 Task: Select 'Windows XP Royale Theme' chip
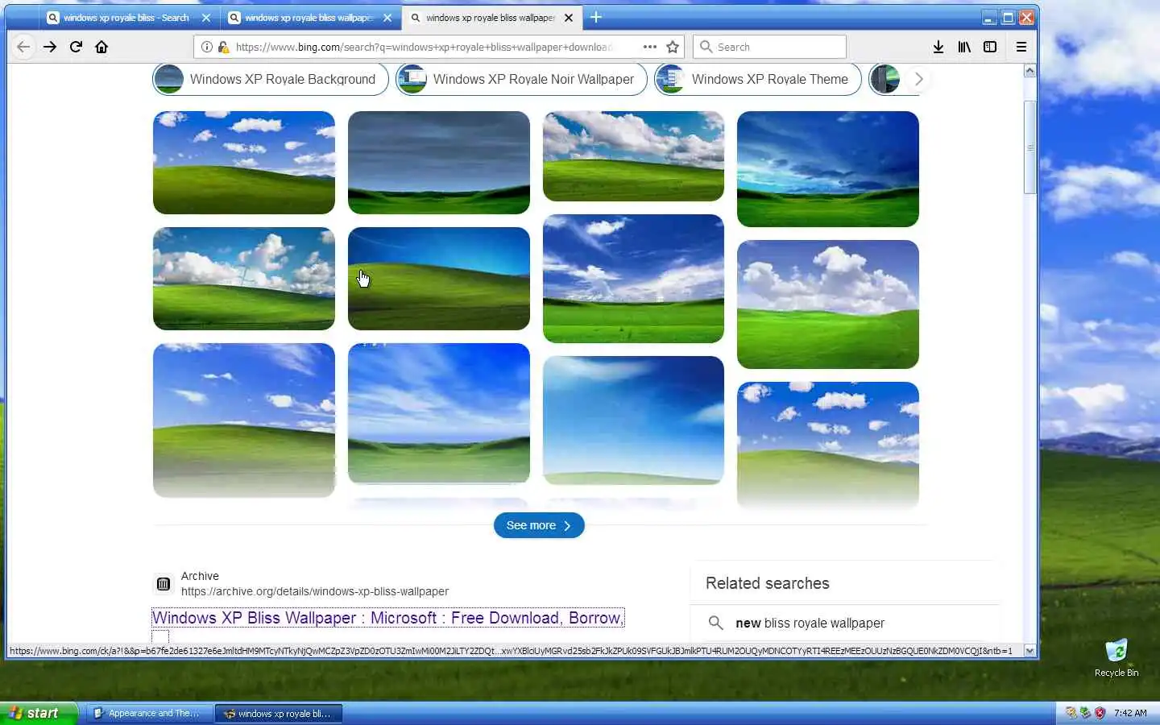[x=758, y=79]
